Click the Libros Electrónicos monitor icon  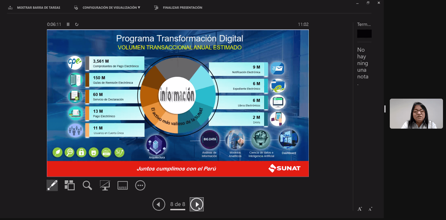pos(278,102)
